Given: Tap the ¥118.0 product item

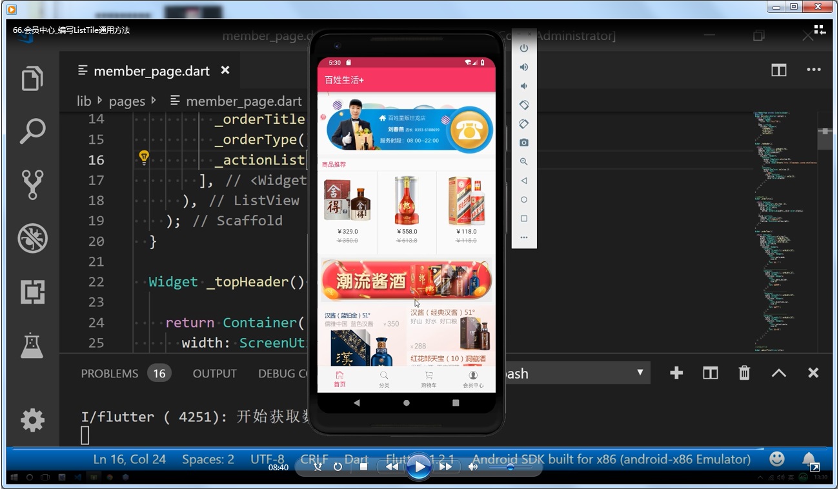Looking at the screenshot, I should 466,212.
